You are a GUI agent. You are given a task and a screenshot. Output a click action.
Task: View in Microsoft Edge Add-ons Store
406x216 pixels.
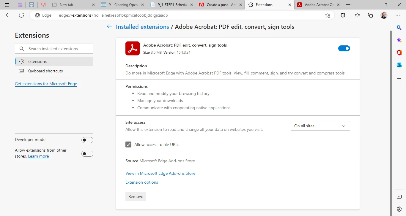tap(160, 173)
